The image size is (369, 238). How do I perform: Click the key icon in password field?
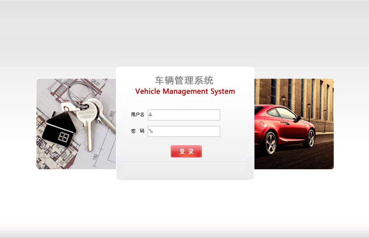pyautogui.click(x=151, y=131)
